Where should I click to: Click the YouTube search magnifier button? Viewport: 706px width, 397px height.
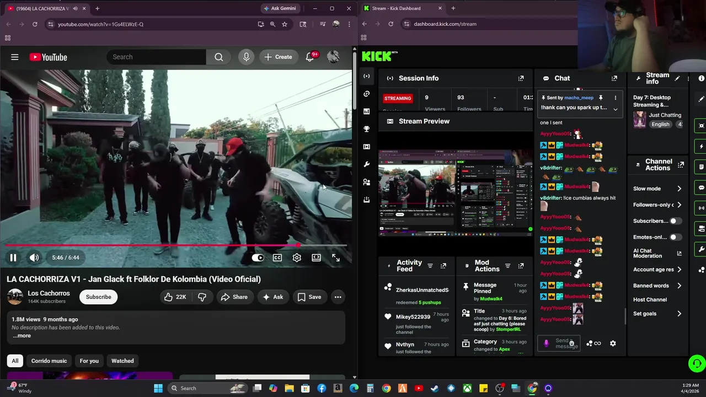[x=219, y=57]
